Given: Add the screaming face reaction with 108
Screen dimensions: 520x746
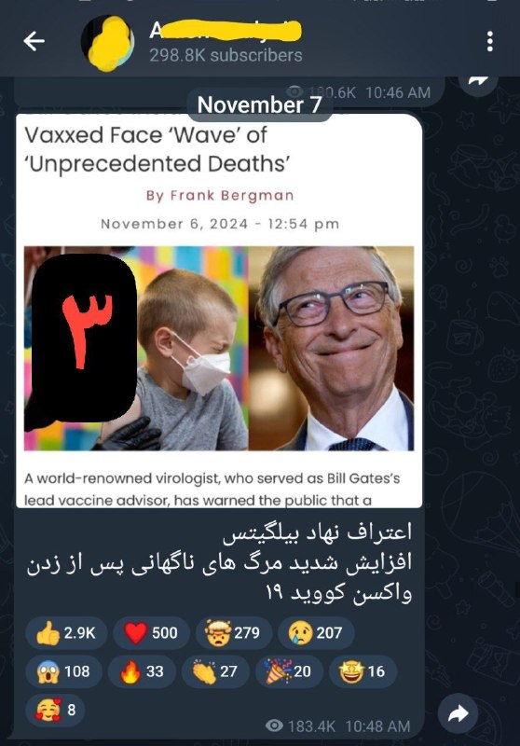Looking at the screenshot, I should pos(63,671).
